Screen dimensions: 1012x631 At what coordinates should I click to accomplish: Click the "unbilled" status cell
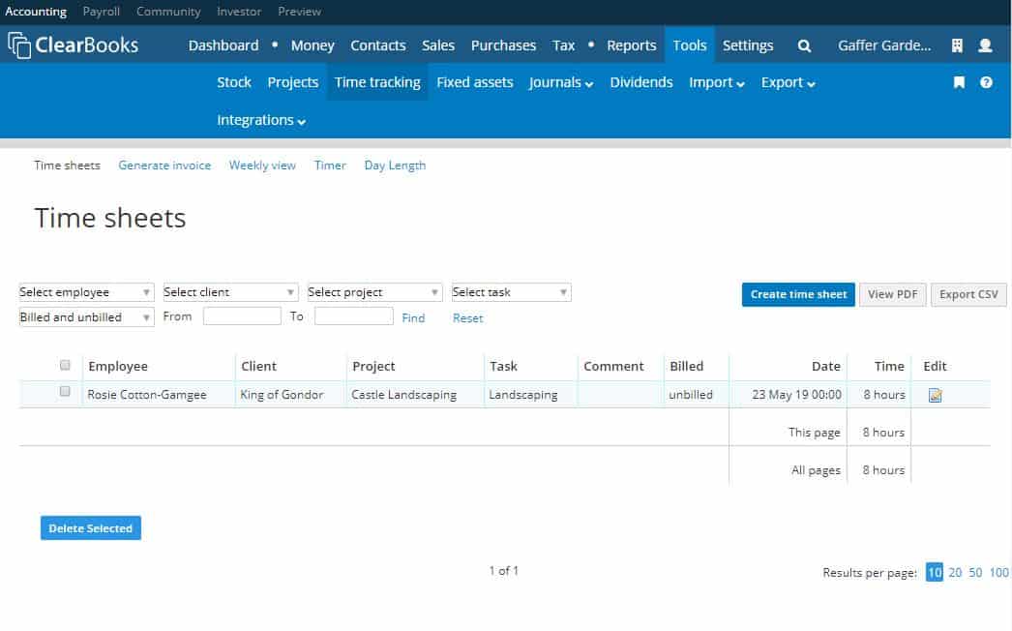691,395
